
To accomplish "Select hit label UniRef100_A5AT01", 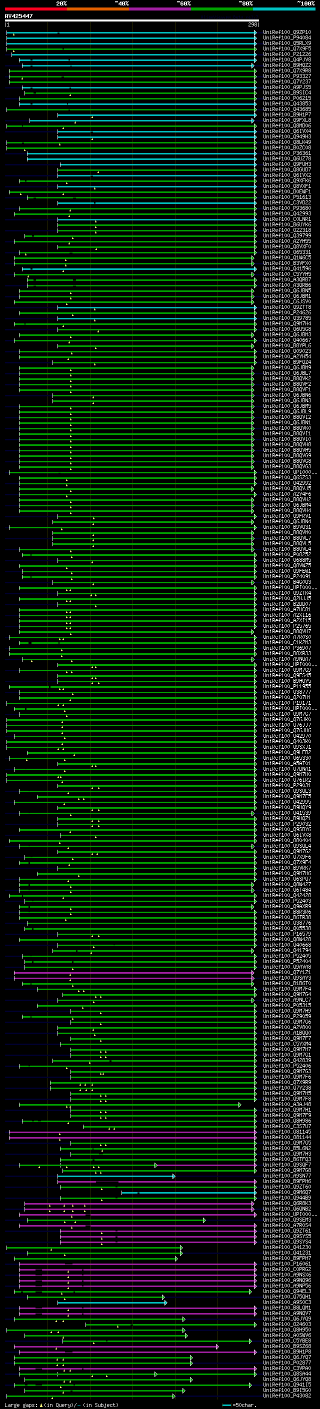I will click(x=287, y=764).
